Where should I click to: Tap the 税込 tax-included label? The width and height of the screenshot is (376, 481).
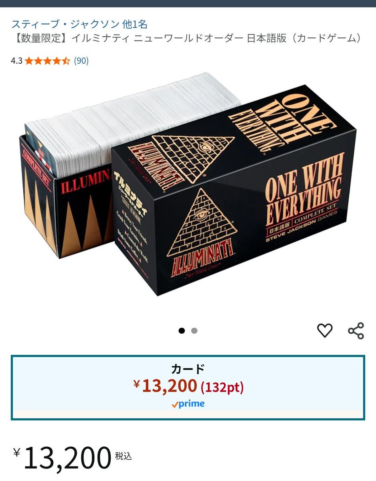coord(123,456)
